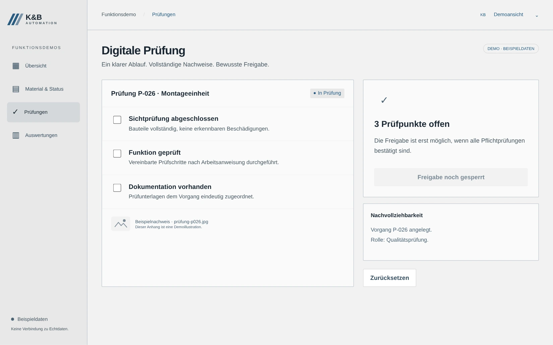Screen dimensions: 553x345
Task: Open Übersicht in the sidebar
Action: tap(44, 66)
